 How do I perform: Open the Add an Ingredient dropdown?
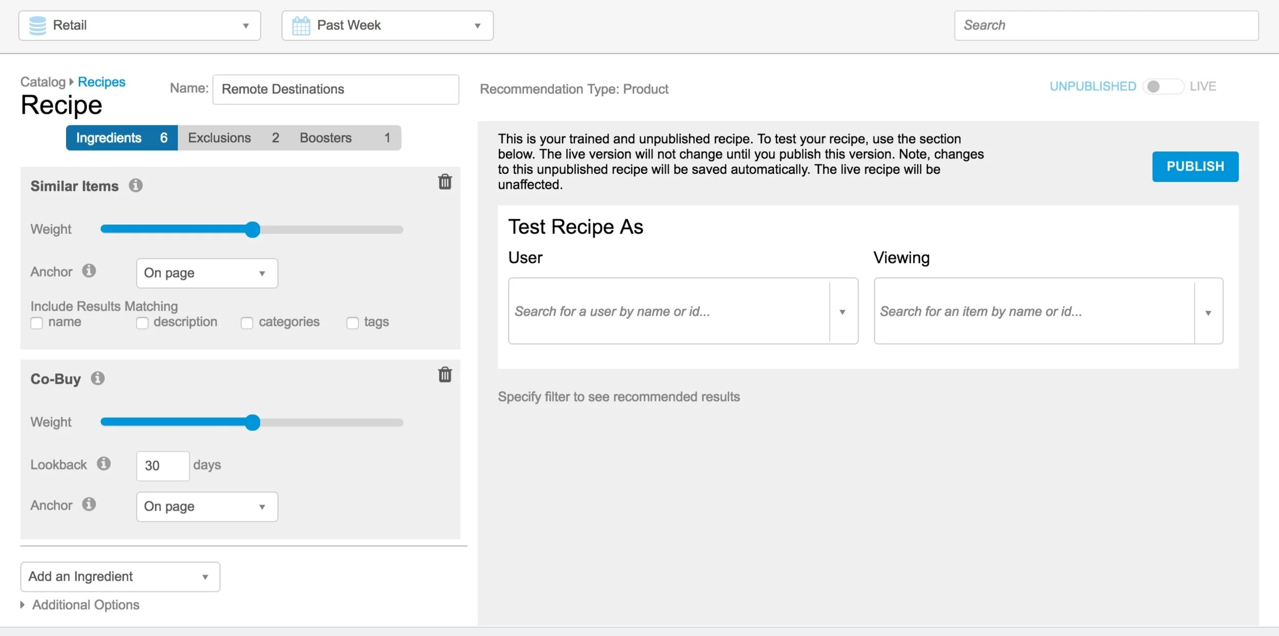pos(120,577)
